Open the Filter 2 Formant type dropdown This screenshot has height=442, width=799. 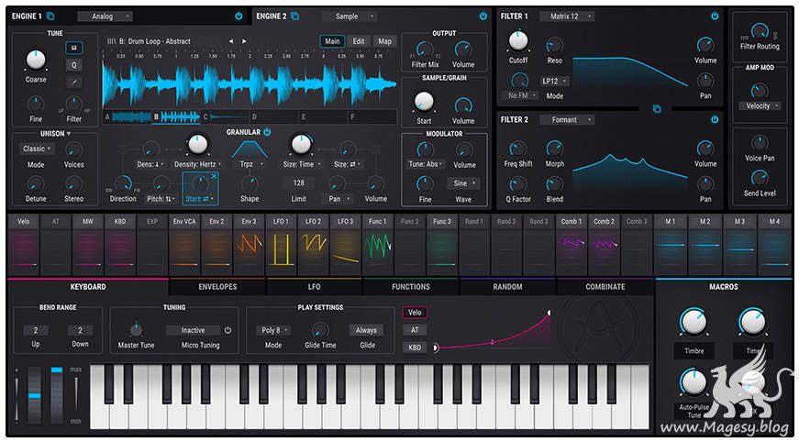567,119
